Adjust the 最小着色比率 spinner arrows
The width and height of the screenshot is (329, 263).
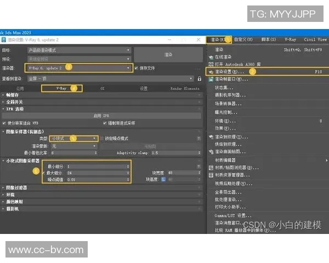coord(96,153)
